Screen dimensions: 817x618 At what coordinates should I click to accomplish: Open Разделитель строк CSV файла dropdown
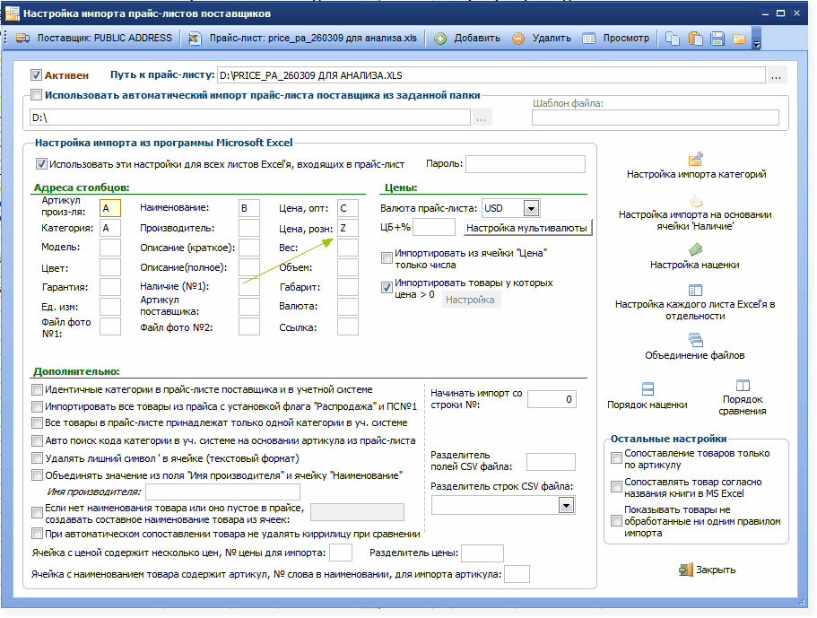tap(567, 506)
